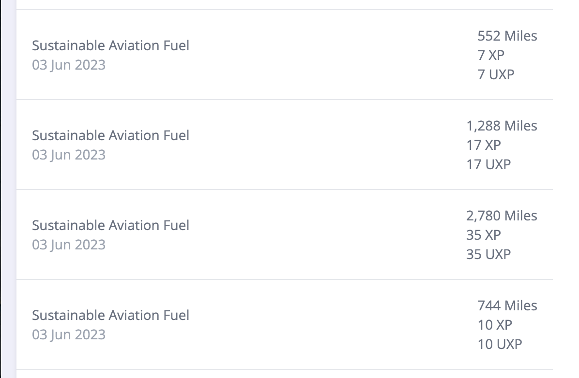Open Sustainable Aviation Fuel row with 744 Miles

(110, 315)
